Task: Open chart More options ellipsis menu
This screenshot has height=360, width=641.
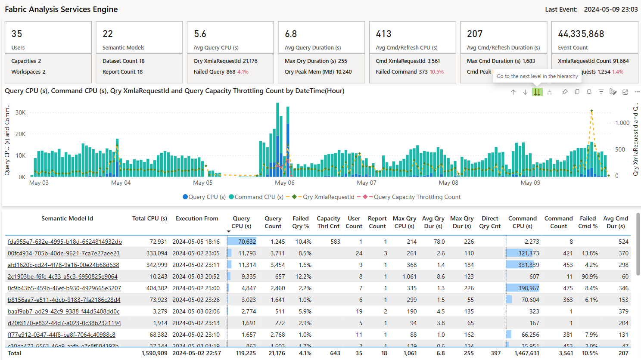Action: tap(637, 92)
